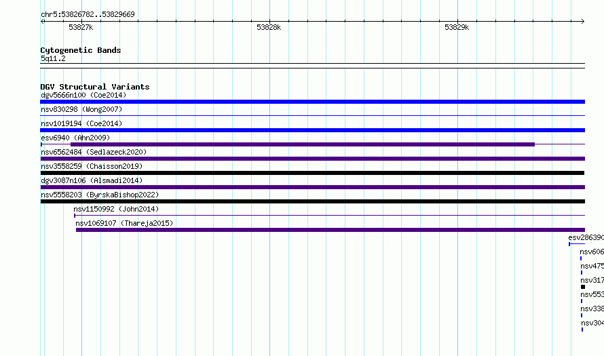Viewport: 604px width, 356px height.
Task: Click the blue bar under nsv1019194
Action: pos(312,130)
